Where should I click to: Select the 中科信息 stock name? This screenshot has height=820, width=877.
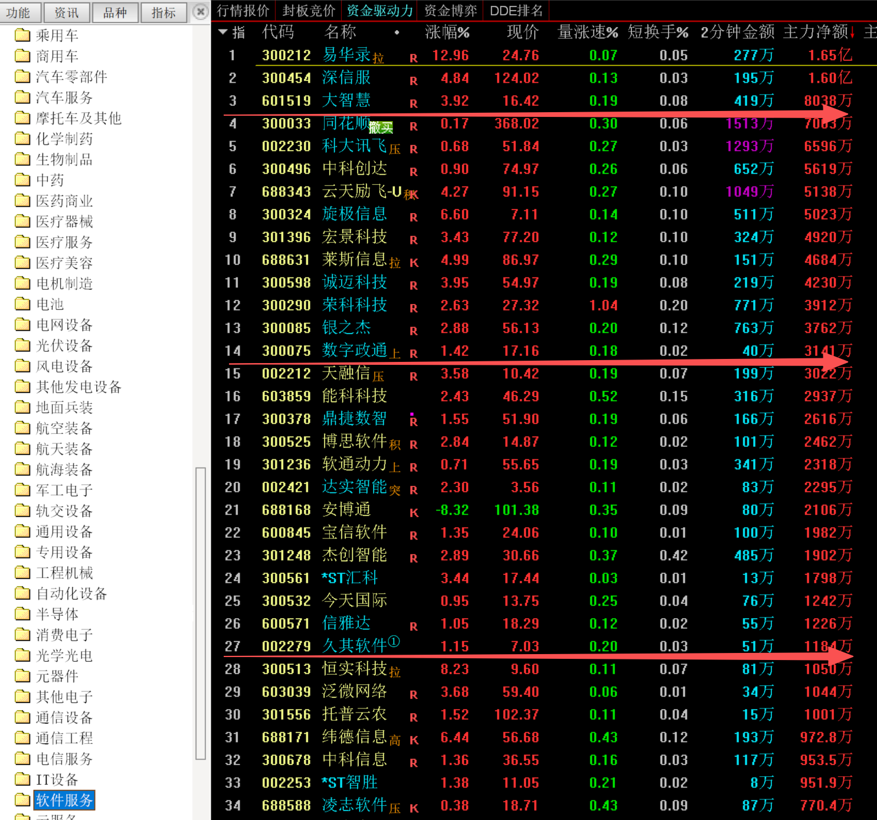point(355,760)
